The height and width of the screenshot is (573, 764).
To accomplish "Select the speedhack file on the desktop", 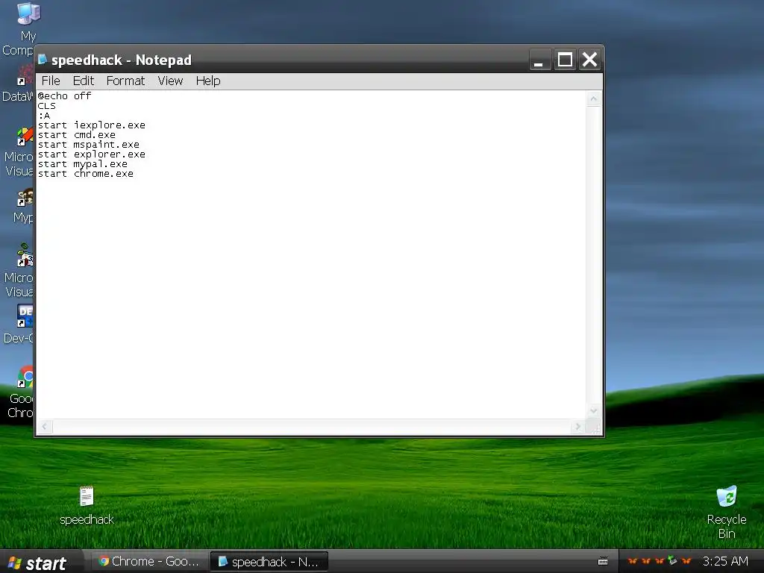I will pyautogui.click(x=87, y=506).
